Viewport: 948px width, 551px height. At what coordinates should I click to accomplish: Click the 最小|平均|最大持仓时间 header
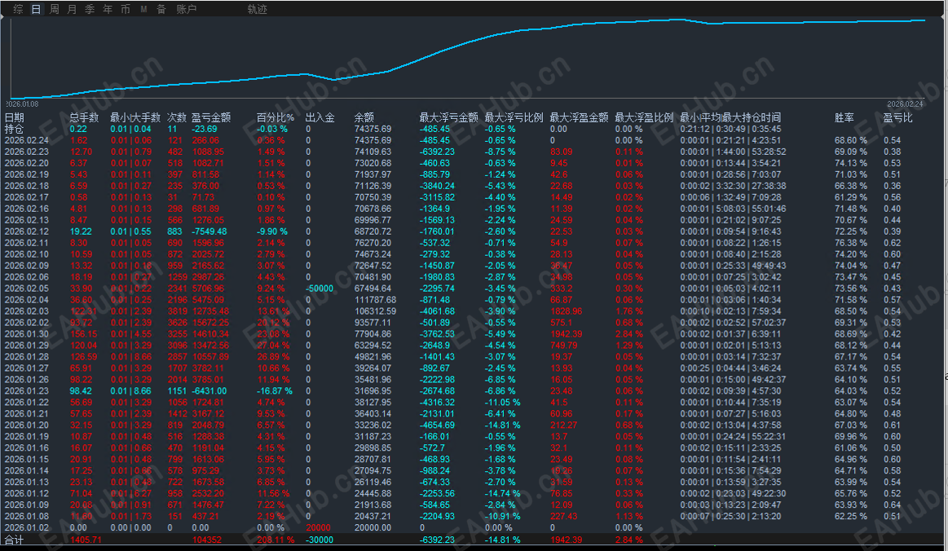pyautogui.click(x=730, y=117)
